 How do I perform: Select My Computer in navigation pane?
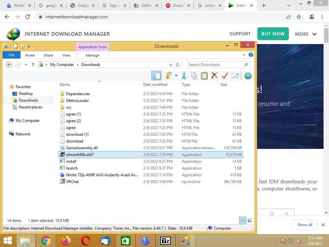coord(28,121)
